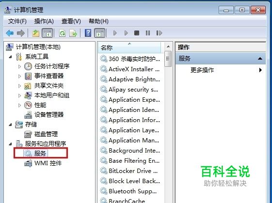Click the 共享文件夹 icon

(28, 86)
